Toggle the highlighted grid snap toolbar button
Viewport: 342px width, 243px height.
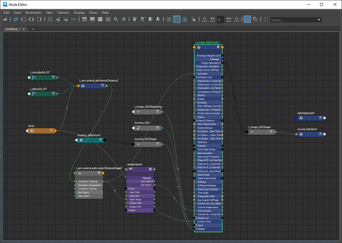248,19
